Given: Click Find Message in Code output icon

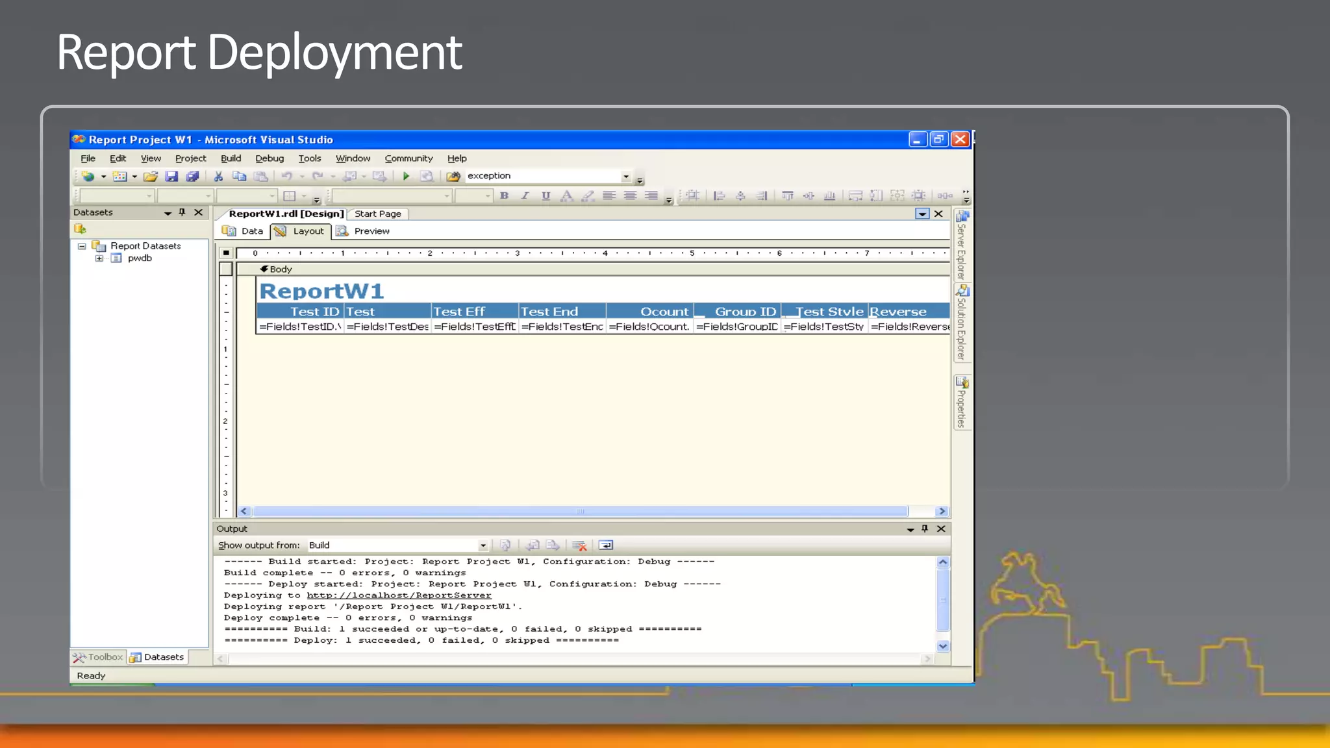Looking at the screenshot, I should pos(505,545).
